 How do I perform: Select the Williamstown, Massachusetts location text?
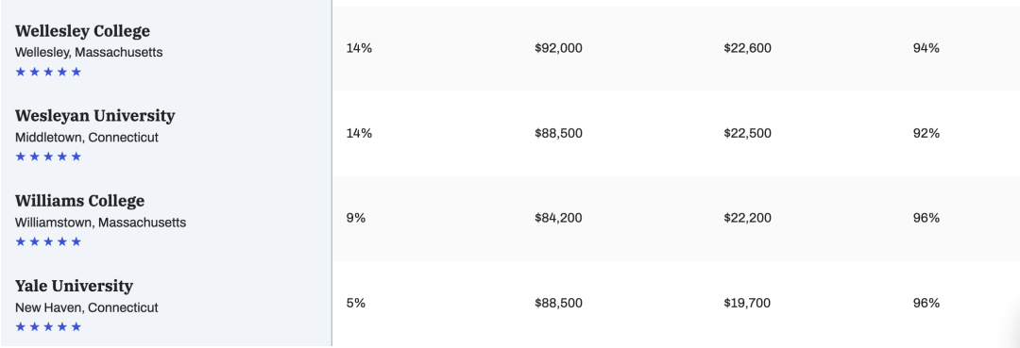point(101,223)
